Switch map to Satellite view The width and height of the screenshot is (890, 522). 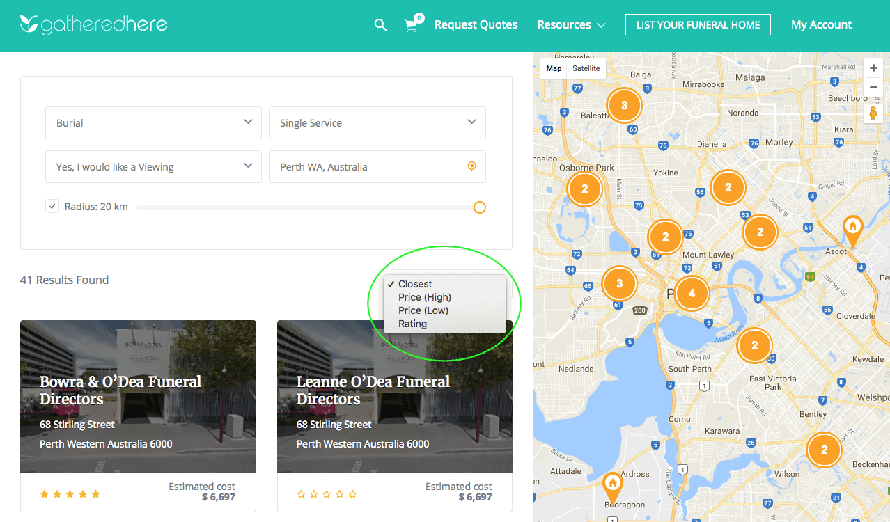point(586,68)
